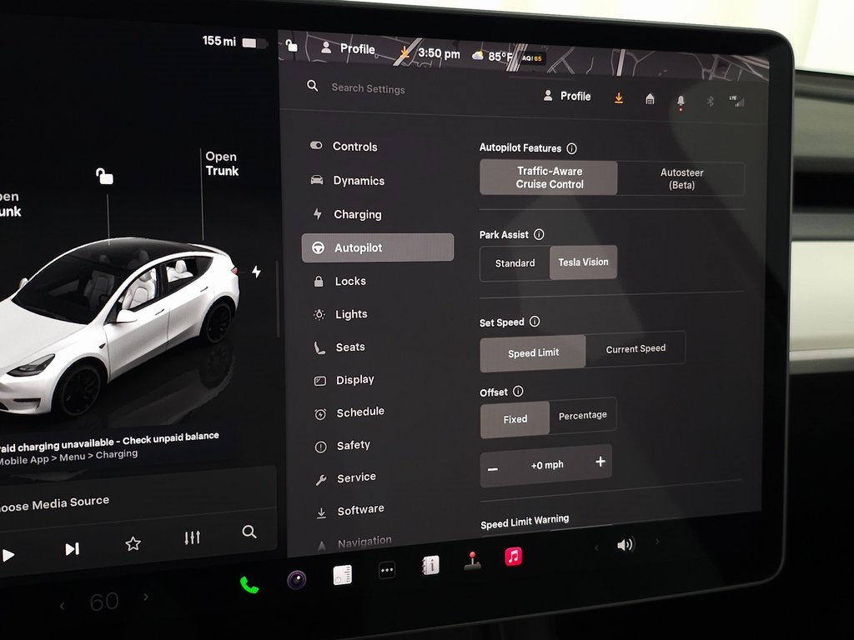The image size is (854, 640).
Task: Choose Tesla Vision for Park Assist
Action: point(583,262)
